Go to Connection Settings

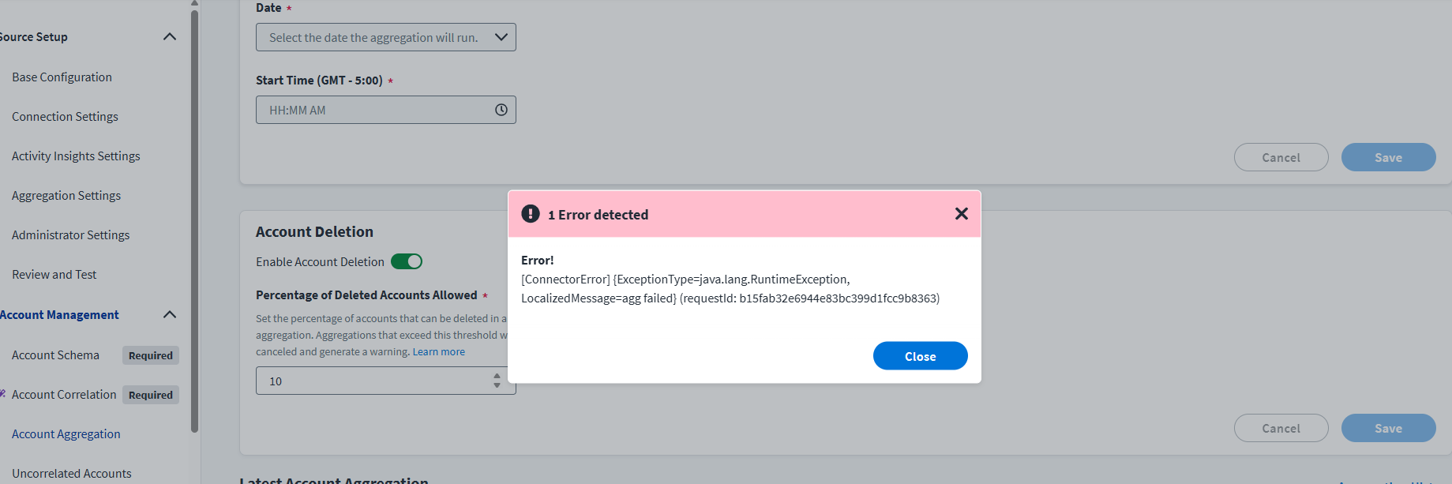tap(65, 117)
